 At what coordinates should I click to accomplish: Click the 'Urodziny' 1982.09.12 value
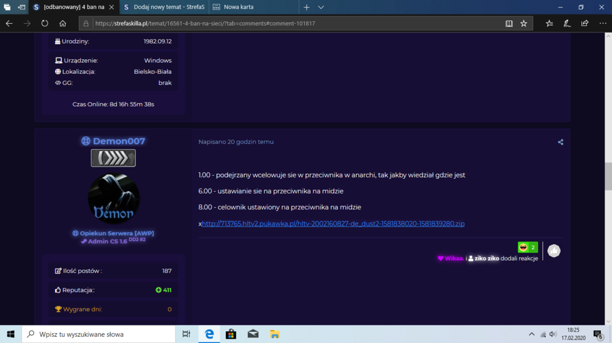point(157,42)
